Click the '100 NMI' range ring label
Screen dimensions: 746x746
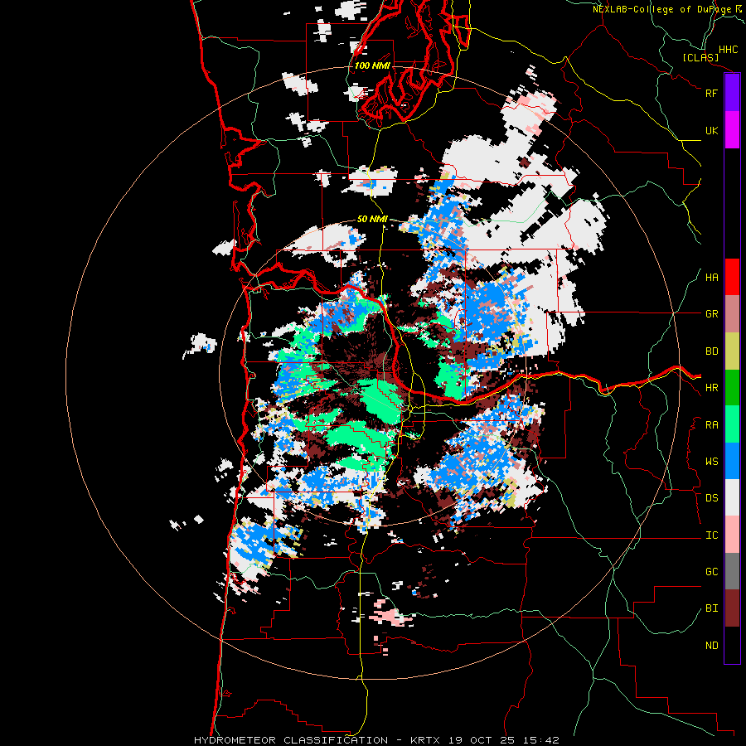point(372,65)
